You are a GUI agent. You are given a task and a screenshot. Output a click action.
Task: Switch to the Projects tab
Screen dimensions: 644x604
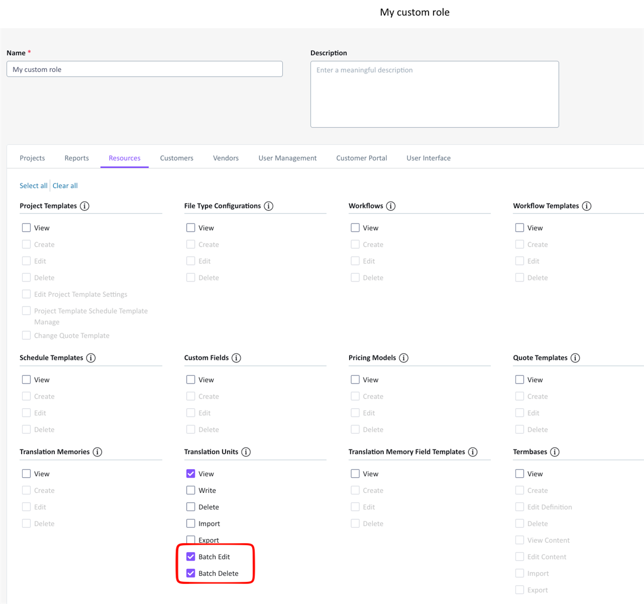[32, 158]
